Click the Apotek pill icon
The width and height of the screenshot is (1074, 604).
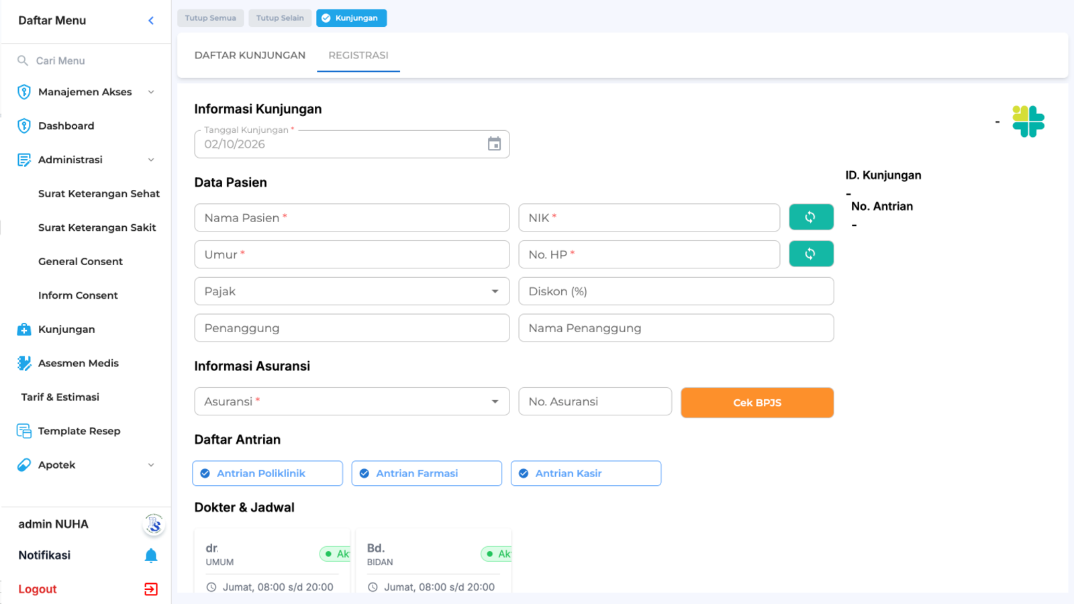[x=24, y=465]
